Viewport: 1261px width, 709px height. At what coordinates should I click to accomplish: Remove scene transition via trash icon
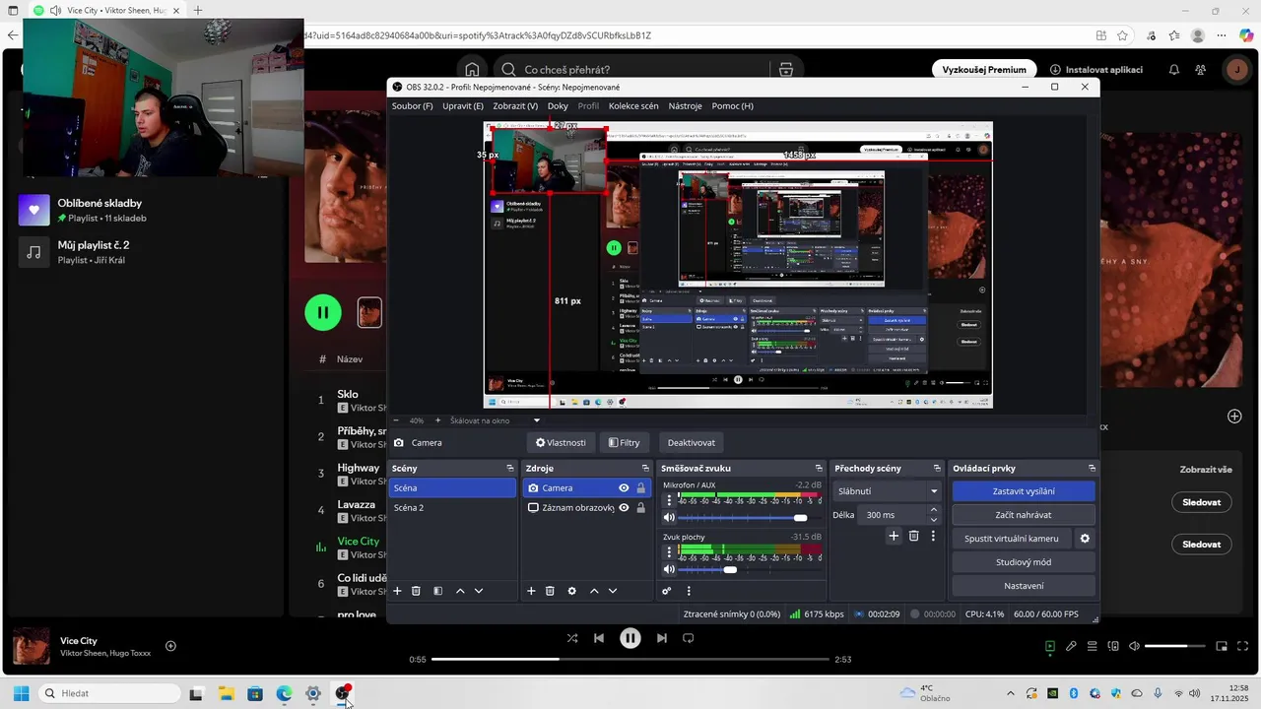tap(913, 536)
